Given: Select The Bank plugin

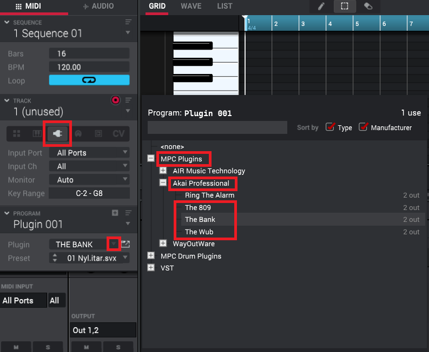Looking at the screenshot, I should coord(200,220).
